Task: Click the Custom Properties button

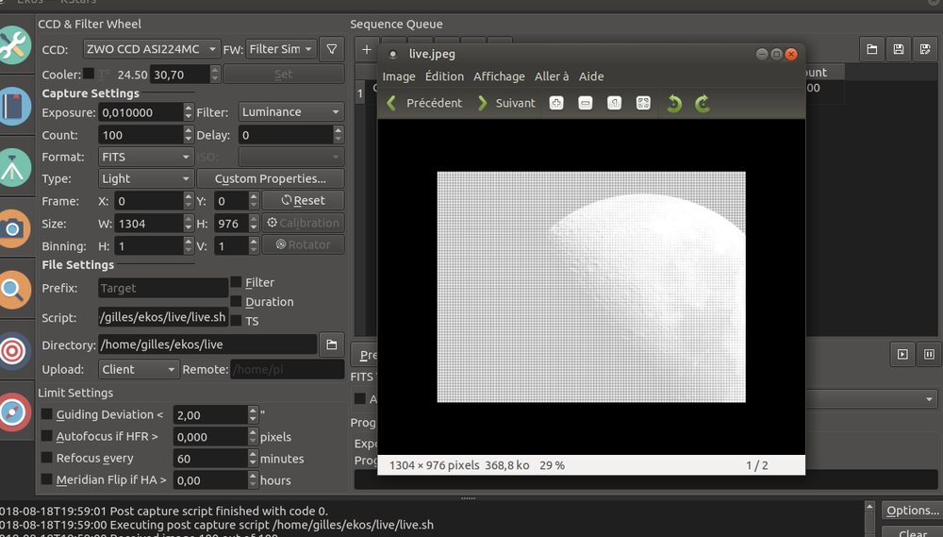Action: pos(270,178)
